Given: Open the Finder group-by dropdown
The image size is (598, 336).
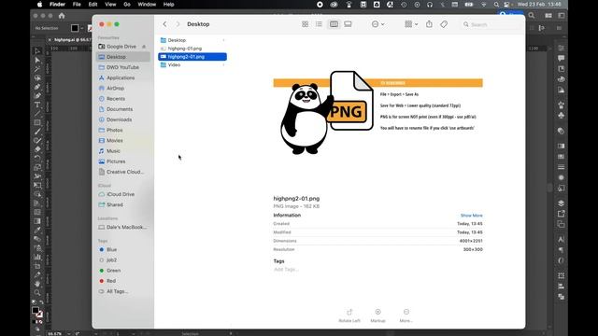Looking at the screenshot, I should coord(411,24).
